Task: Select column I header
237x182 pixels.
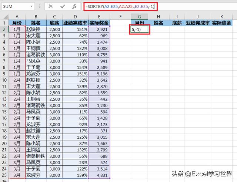Action: [x=177, y=17]
